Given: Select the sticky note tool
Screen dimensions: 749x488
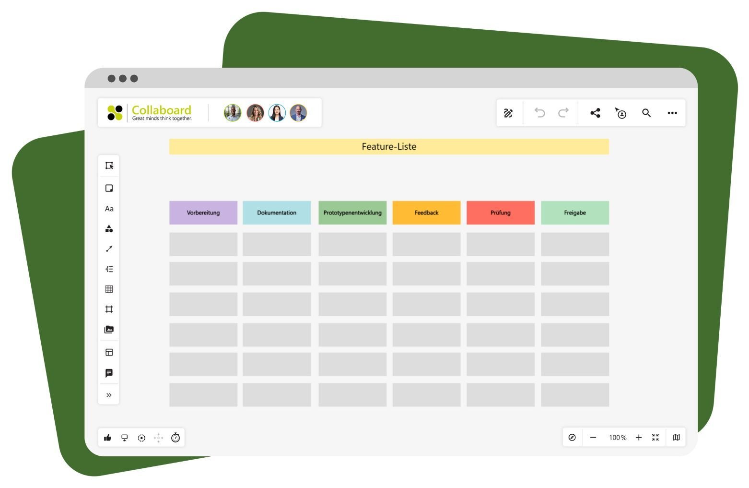Looking at the screenshot, I should click(109, 188).
